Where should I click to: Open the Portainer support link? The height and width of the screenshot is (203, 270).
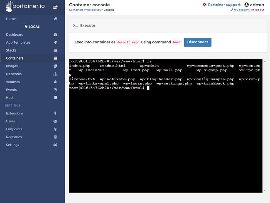224,5
